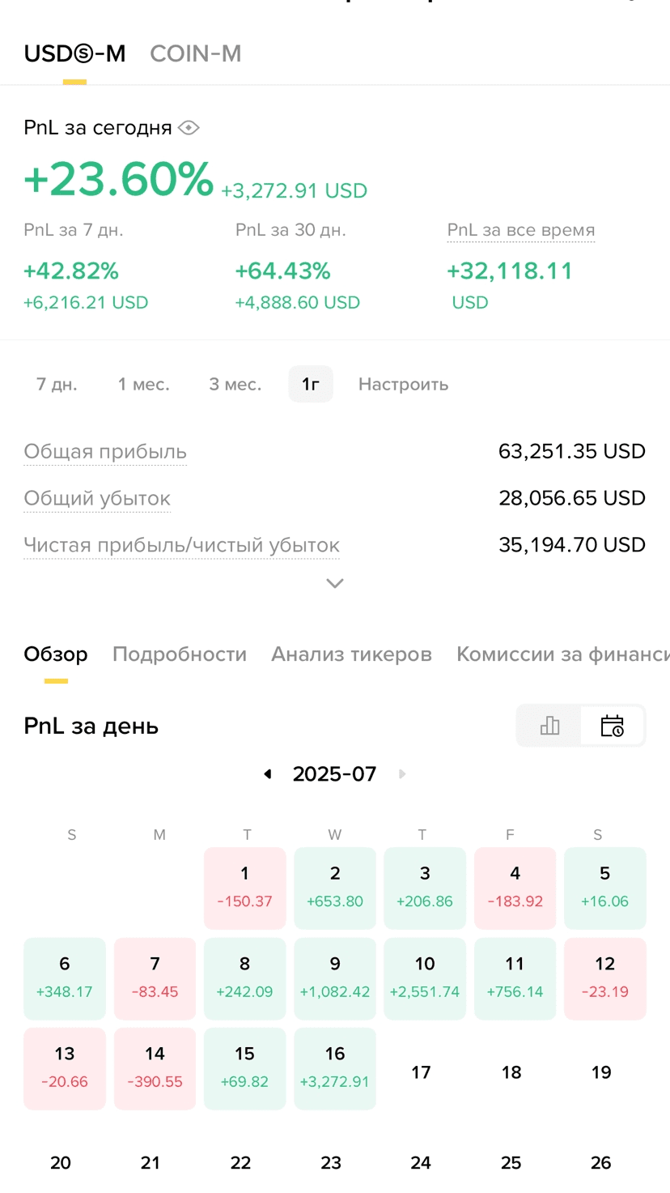Choose 1 мес. time range
Image resolution: width=670 pixels, height=1193 pixels.
144,384
